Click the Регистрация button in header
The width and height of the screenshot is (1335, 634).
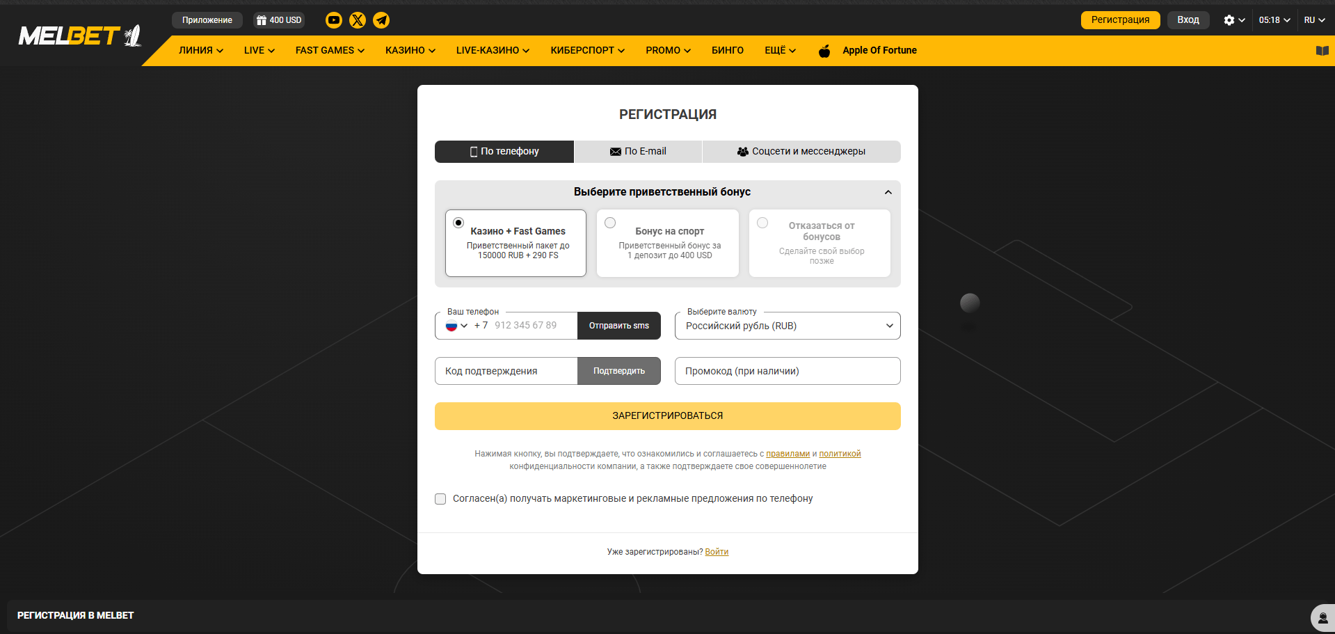(x=1120, y=20)
